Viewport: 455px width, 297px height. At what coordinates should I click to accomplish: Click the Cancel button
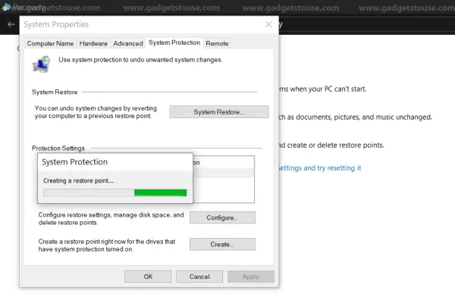click(x=199, y=277)
